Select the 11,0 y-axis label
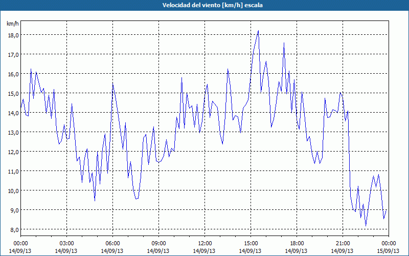 click(13, 172)
